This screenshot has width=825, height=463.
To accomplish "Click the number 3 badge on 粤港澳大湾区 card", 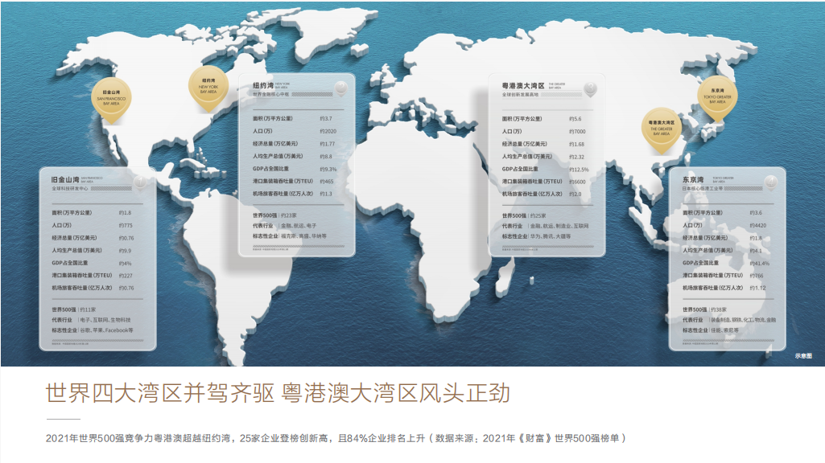I will (592, 88).
